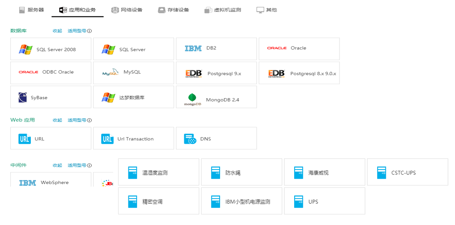Click the server icon beside UPS
455x225 pixels.
[299, 202]
